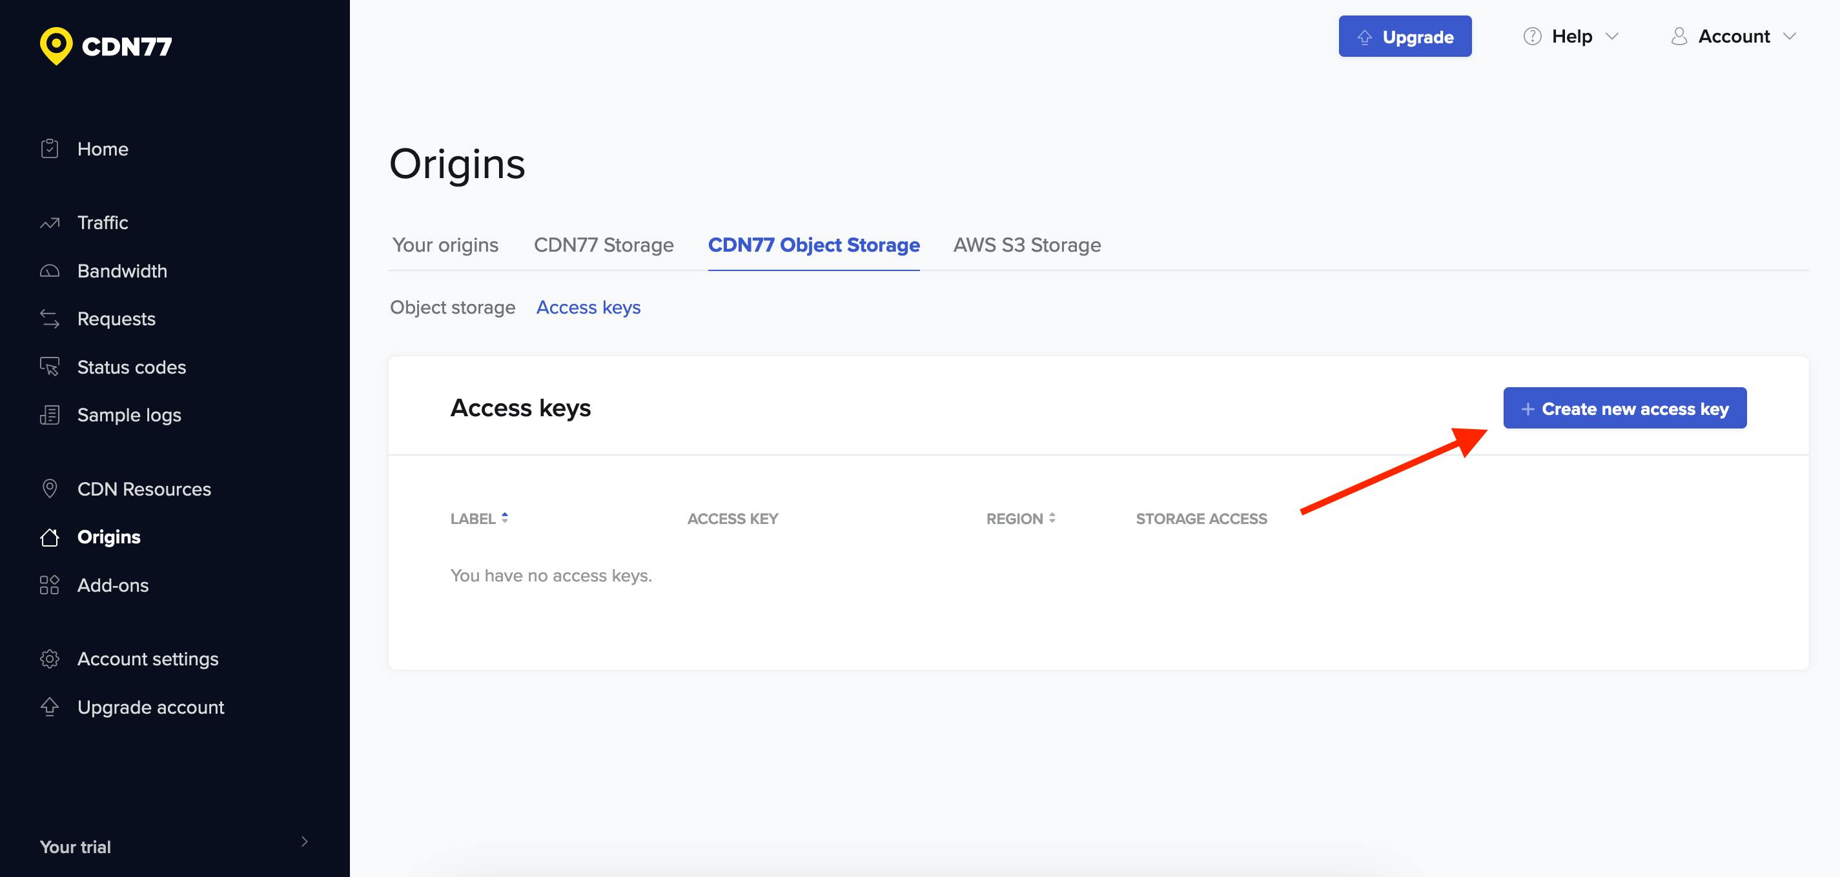Open Requests in sidebar
This screenshot has width=1840, height=877.
tap(116, 319)
